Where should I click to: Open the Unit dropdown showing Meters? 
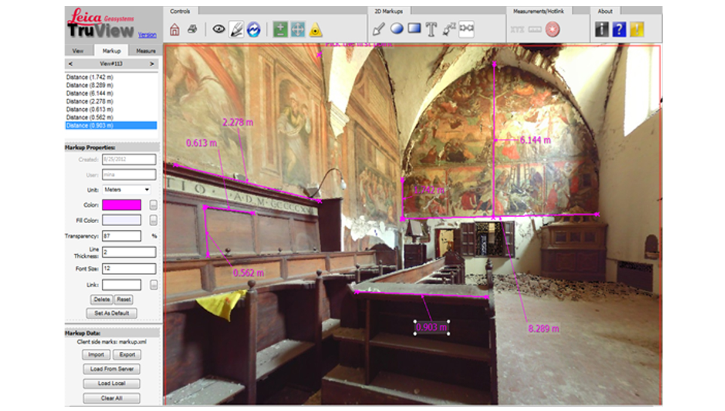126,190
